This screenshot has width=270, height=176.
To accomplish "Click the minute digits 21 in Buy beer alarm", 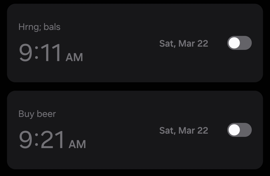I will coord(53,140).
